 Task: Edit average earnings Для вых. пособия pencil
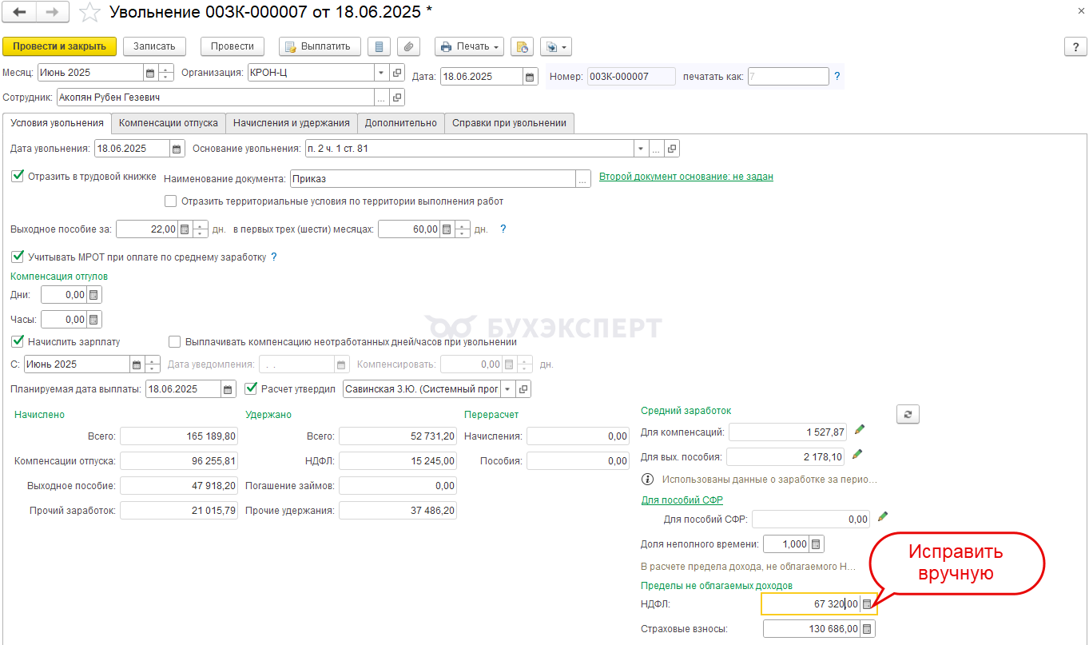(x=857, y=454)
